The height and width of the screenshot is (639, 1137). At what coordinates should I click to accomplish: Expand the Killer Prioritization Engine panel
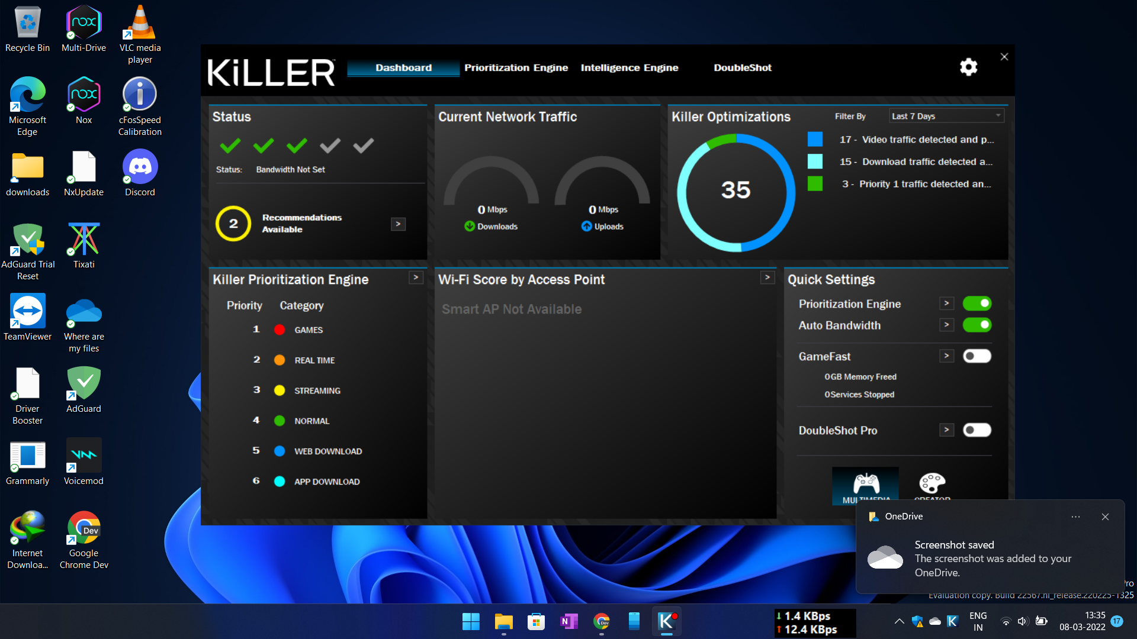click(x=416, y=277)
